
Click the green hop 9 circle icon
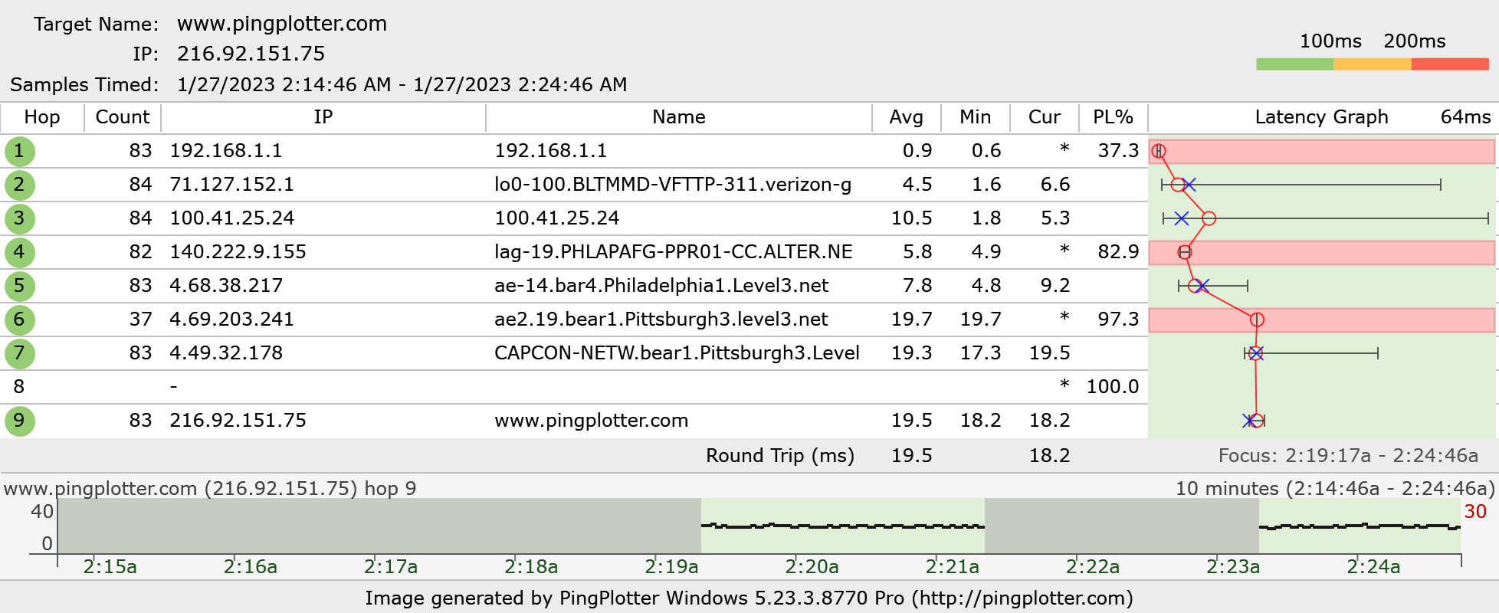click(x=19, y=421)
